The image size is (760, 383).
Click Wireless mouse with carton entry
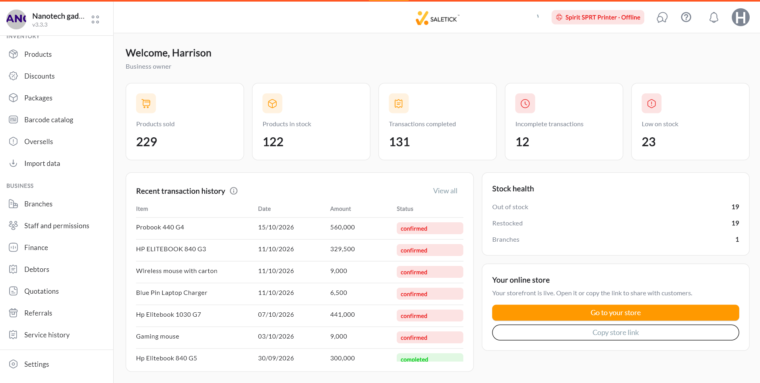[x=176, y=271]
